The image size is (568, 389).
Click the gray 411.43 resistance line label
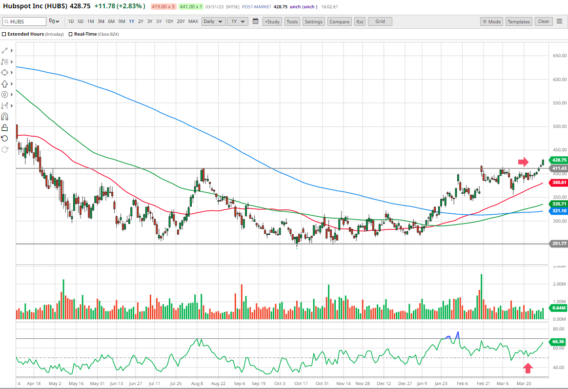click(558, 168)
